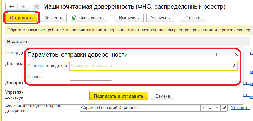Expand the Физическое лицо dropdown arrow
The width and height of the screenshot is (253, 121).
tap(204, 107)
